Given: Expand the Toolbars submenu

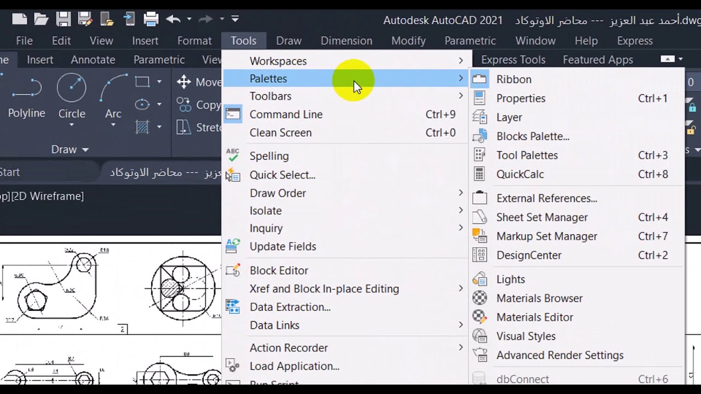Looking at the screenshot, I should coord(345,96).
